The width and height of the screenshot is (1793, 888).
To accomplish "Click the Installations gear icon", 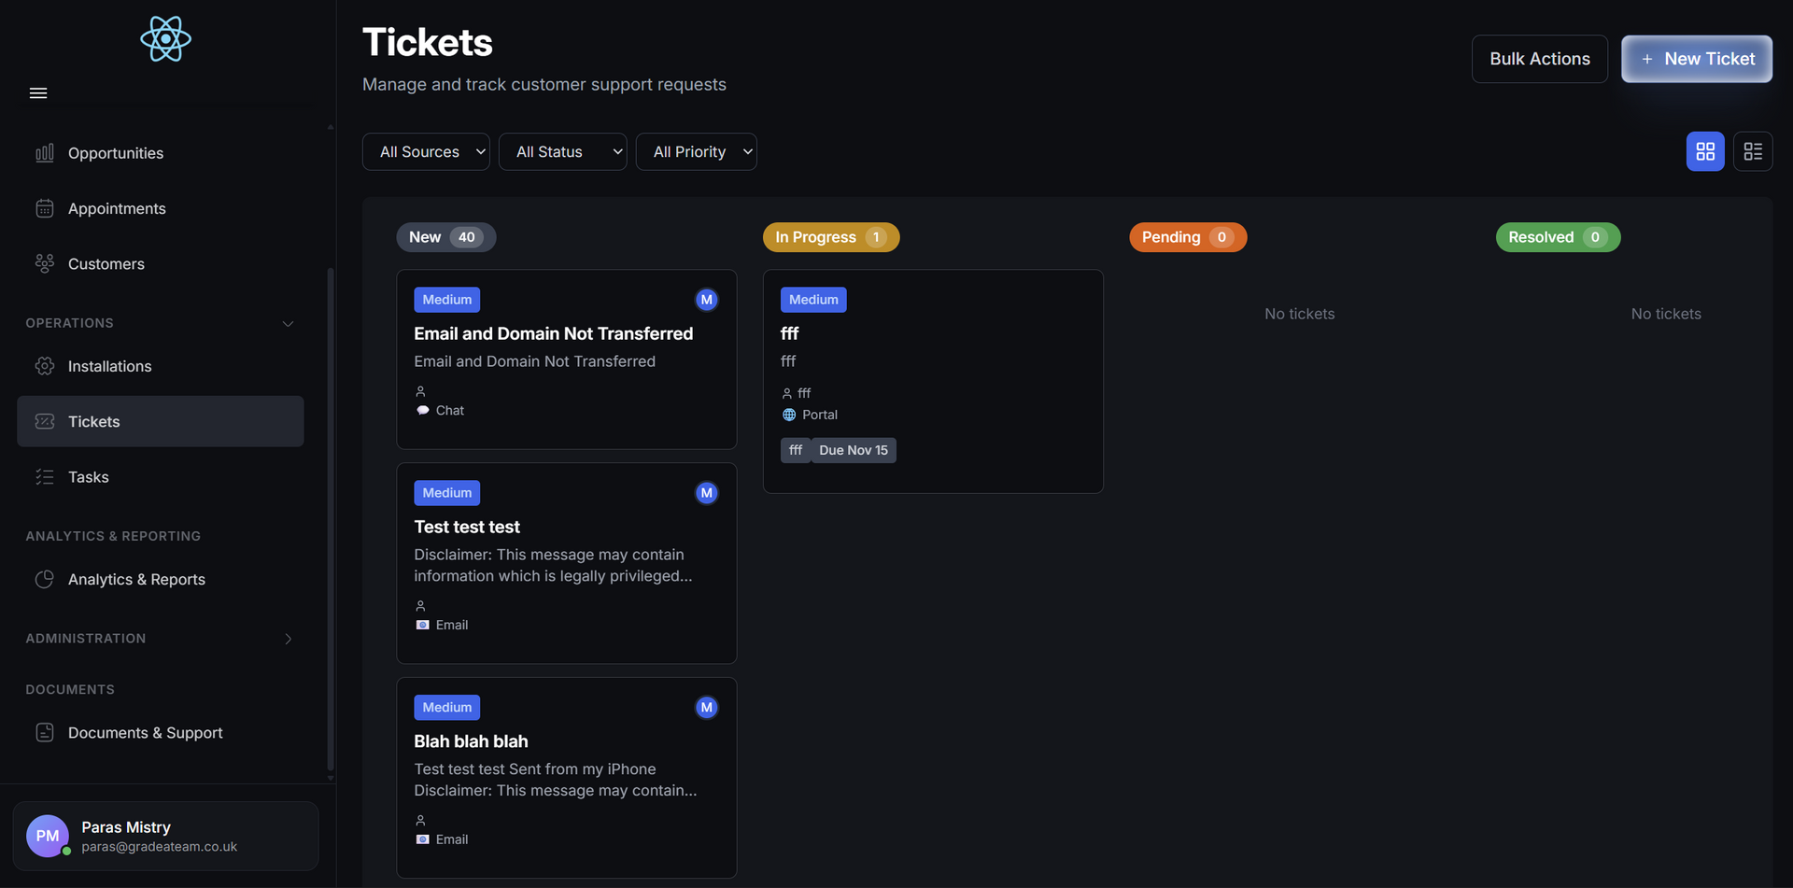I will click(x=45, y=366).
